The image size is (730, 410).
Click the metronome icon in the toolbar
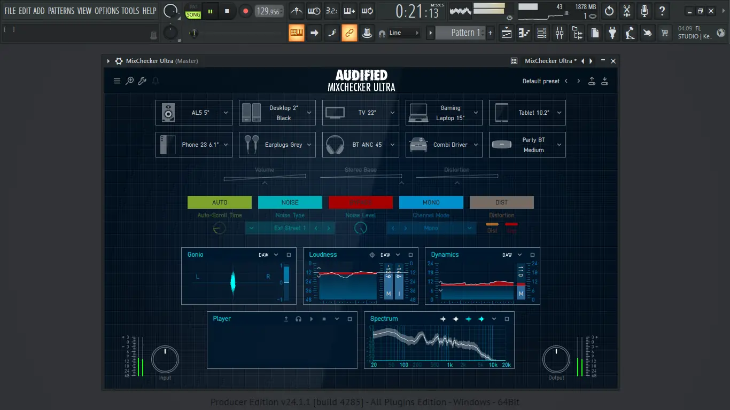pos(296,11)
